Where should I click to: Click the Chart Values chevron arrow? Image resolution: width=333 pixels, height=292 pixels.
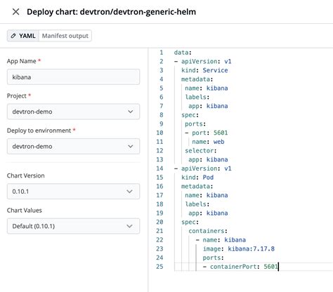coord(129,226)
